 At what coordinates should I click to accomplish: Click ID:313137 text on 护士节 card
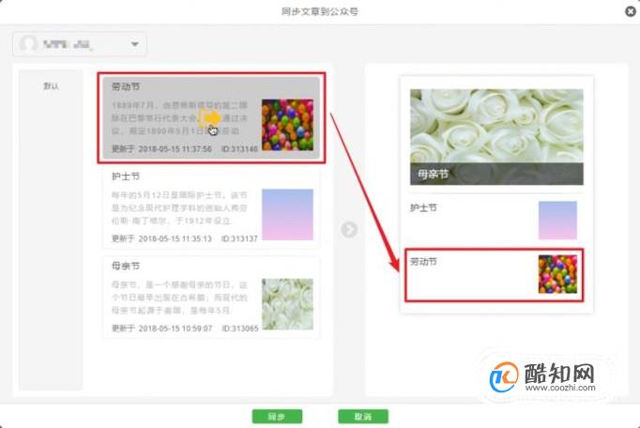(239, 238)
